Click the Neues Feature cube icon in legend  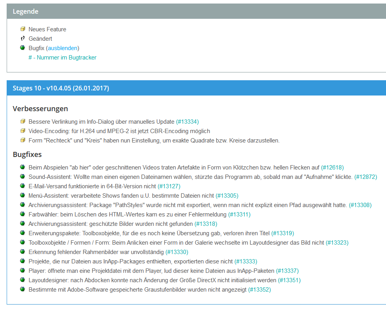point(23,29)
